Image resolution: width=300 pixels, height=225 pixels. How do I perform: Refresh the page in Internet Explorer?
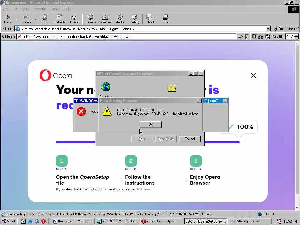click(x=59, y=19)
